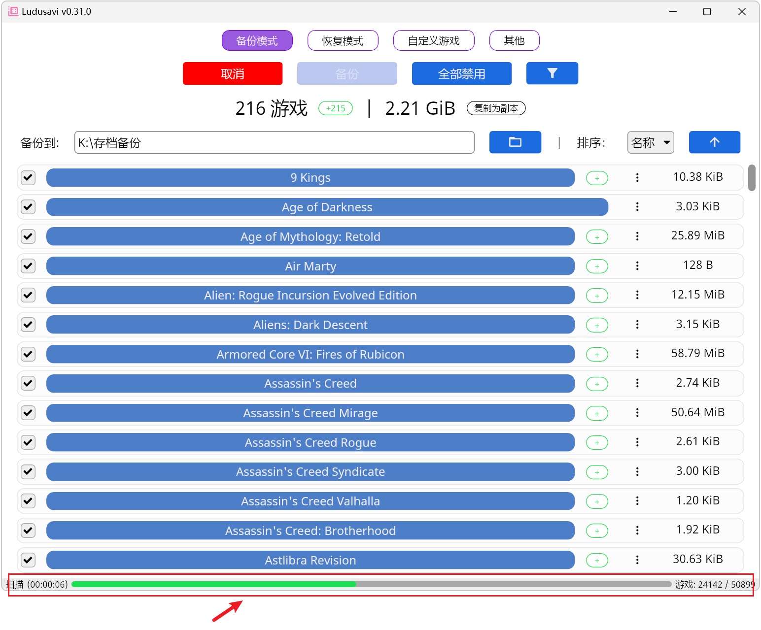Click the green plus badge for Assassin's Creed Mirage
761x630 pixels.
(597, 413)
